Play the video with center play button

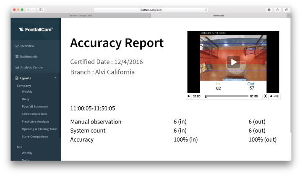coord(234,62)
